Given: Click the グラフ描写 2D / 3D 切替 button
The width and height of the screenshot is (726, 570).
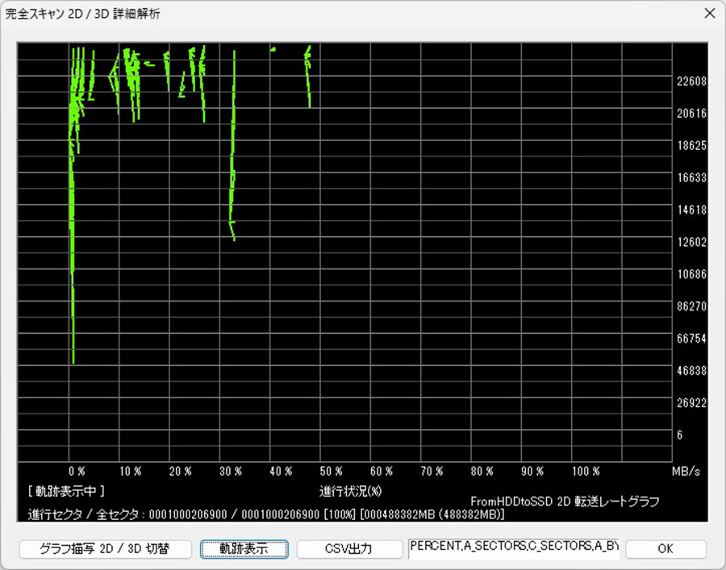Looking at the screenshot, I should click(105, 549).
